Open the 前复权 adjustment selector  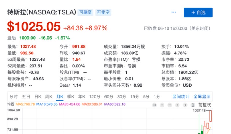(205, 105)
